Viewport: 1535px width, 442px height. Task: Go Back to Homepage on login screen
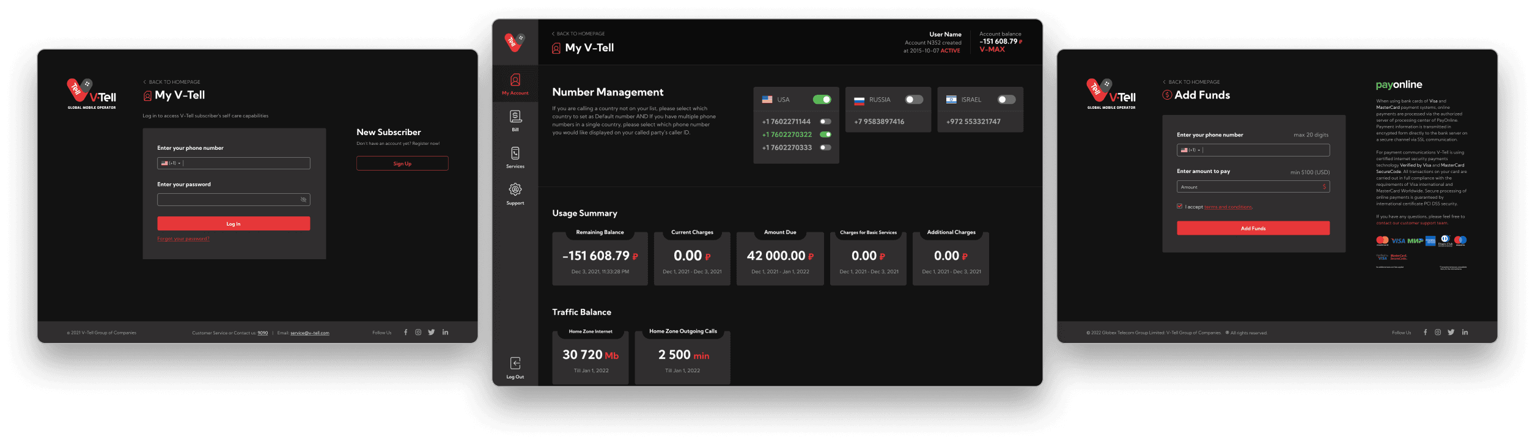point(172,82)
